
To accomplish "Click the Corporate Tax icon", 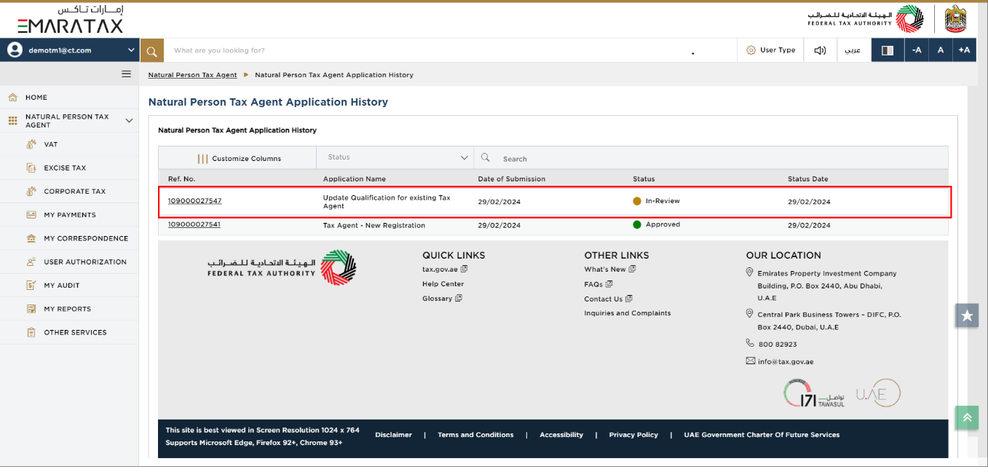I will [x=31, y=191].
